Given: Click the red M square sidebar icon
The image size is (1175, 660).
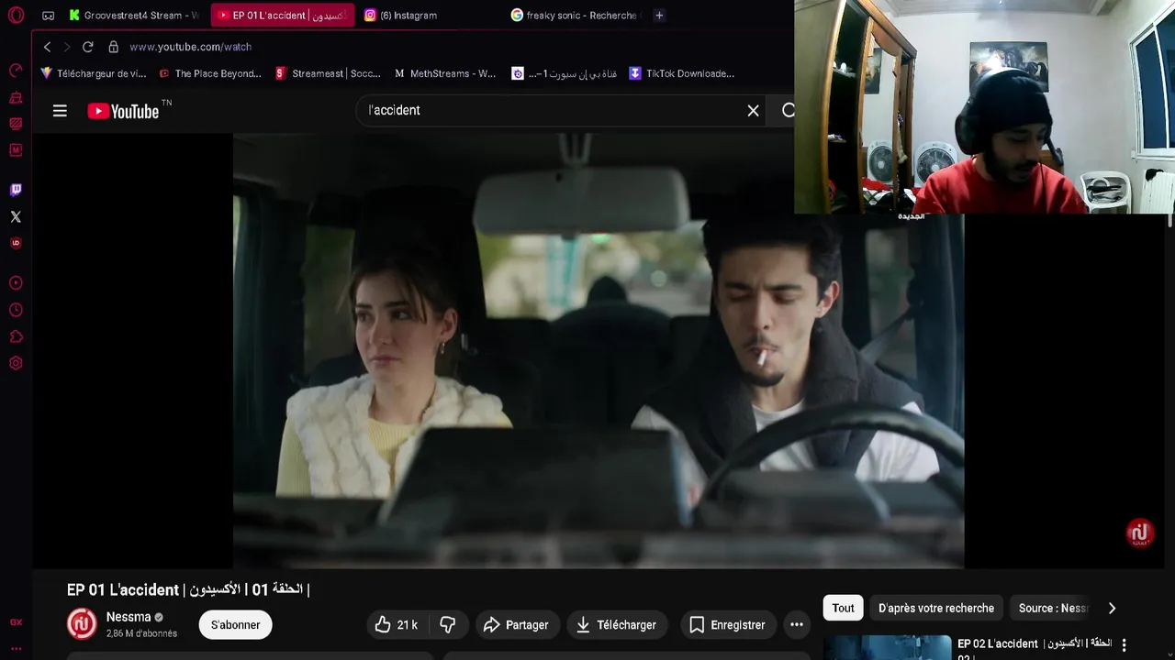Looking at the screenshot, I should click(x=16, y=149).
